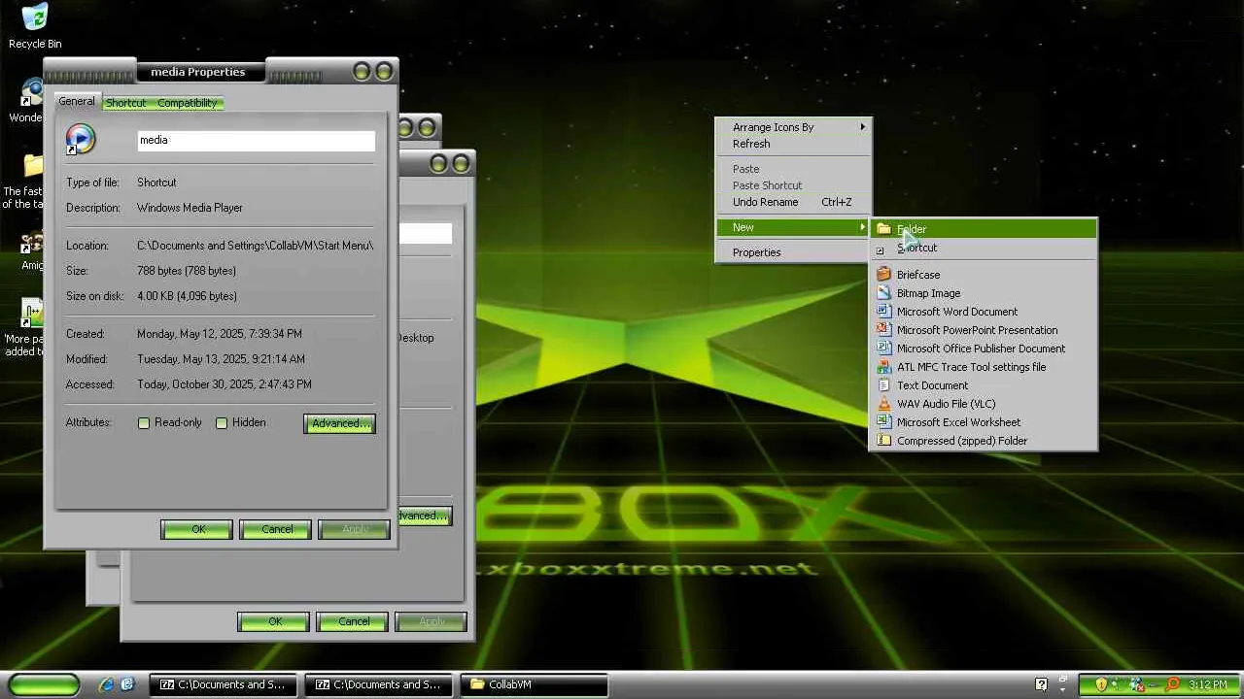Click the question mark help icon on taskbar
The image size is (1244, 699).
[1042, 684]
